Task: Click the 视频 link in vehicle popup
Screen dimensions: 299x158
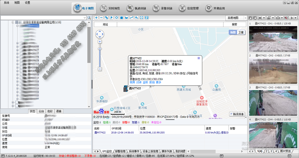Action: pyautogui.click(x=132, y=82)
